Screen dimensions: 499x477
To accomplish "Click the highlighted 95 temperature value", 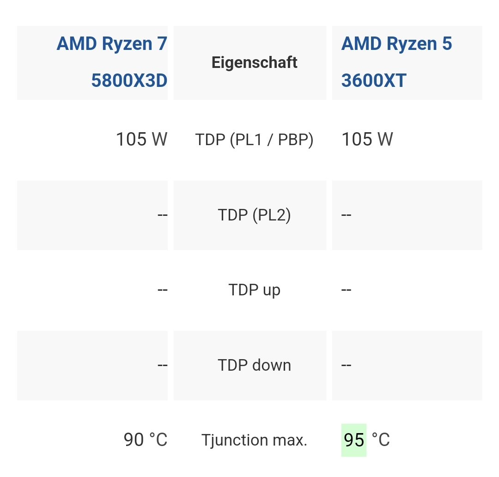I will [x=354, y=440].
